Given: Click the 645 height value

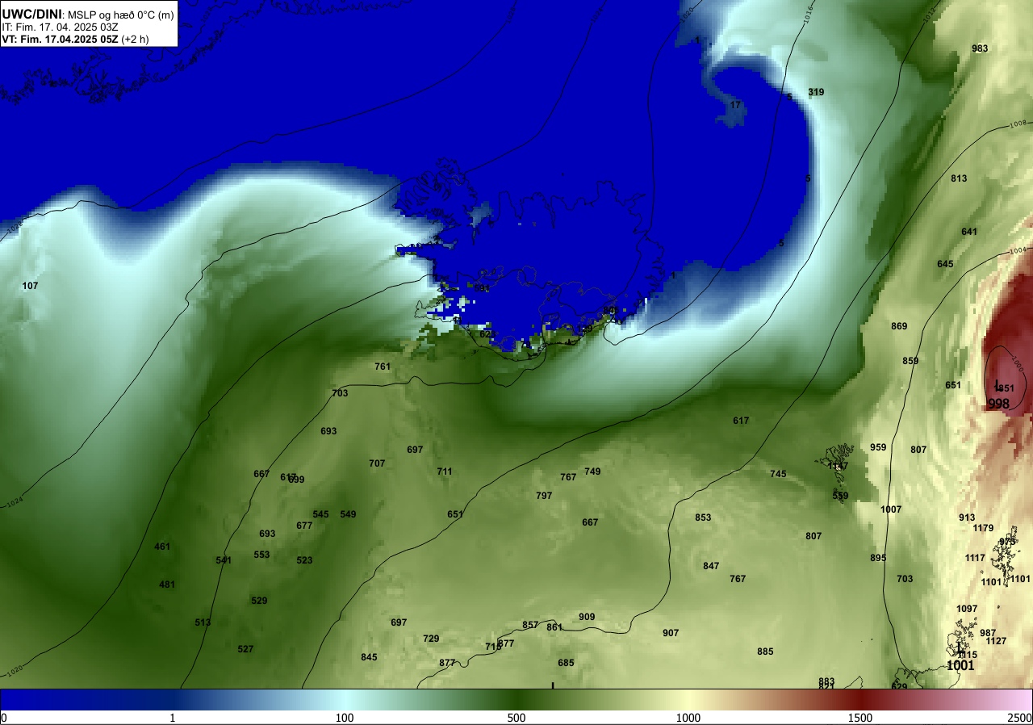Looking at the screenshot, I should tap(945, 264).
